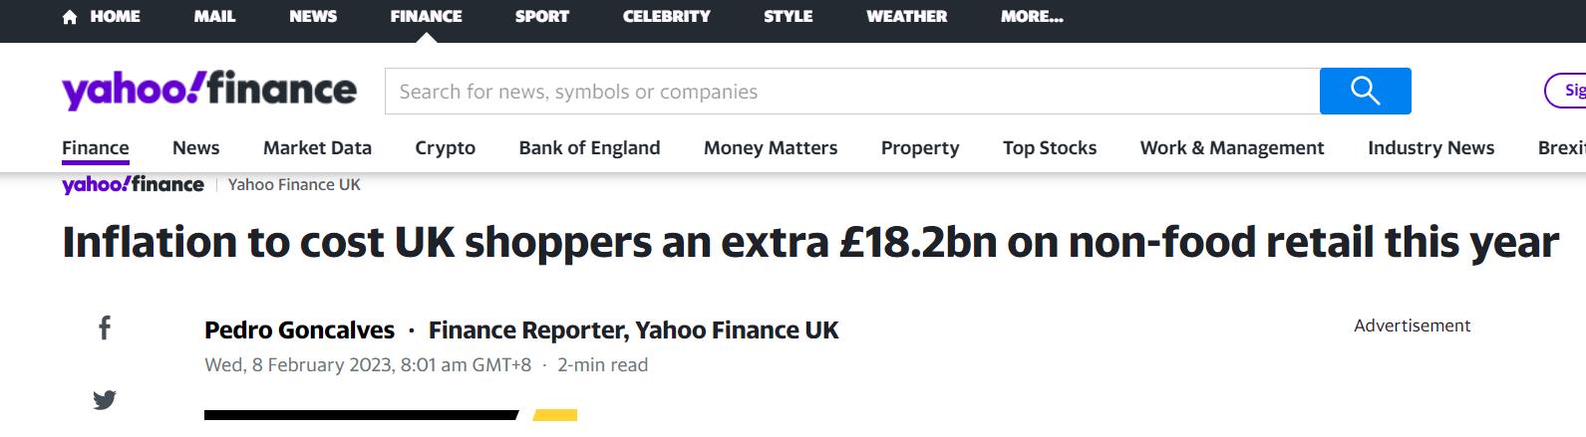Click author name Pedro Goncalves
Image resolution: width=1586 pixels, height=437 pixels.
coord(299,330)
